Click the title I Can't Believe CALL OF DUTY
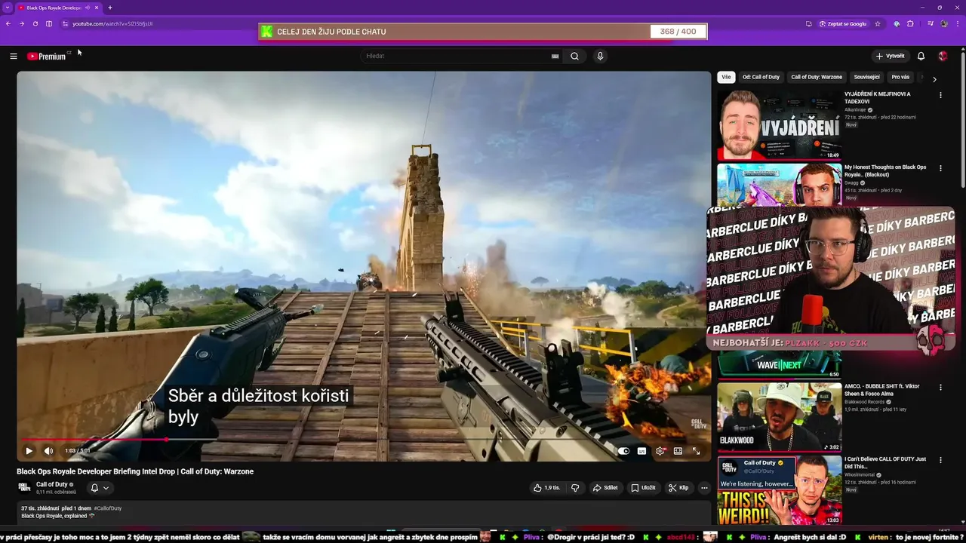This screenshot has width=966, height=543. click(x=885, y=462)
